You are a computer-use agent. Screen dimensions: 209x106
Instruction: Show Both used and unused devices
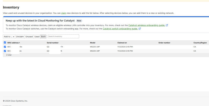click(x=43, y=36)
